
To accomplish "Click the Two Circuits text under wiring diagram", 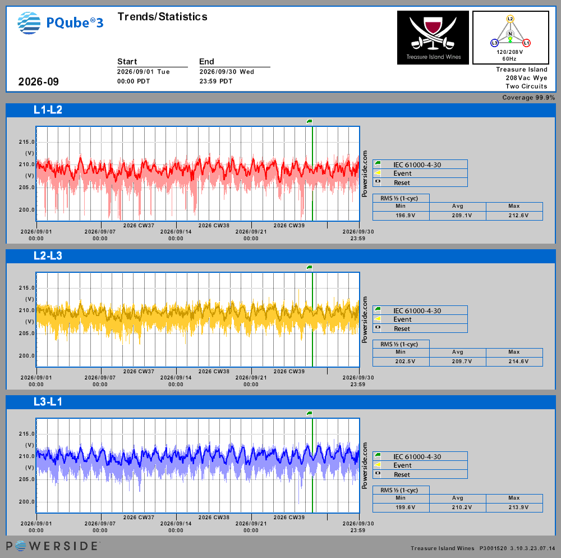I will (526, 86).
